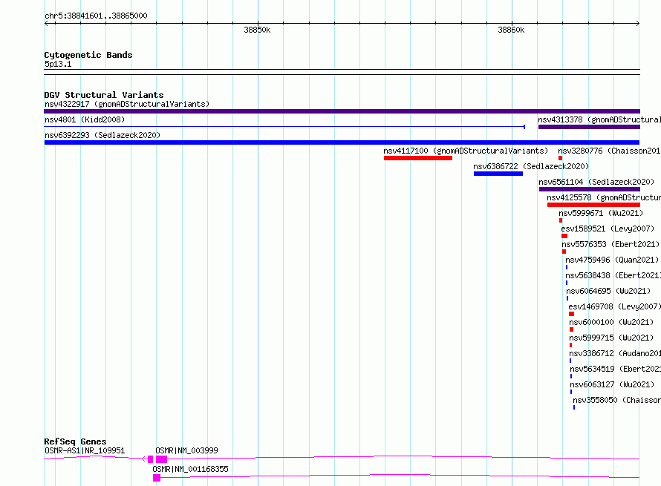Select the OSMR|NM_001168355 gene label
Image resolution: width=661 pixels, height=486 pixels.
coord(190,469)
